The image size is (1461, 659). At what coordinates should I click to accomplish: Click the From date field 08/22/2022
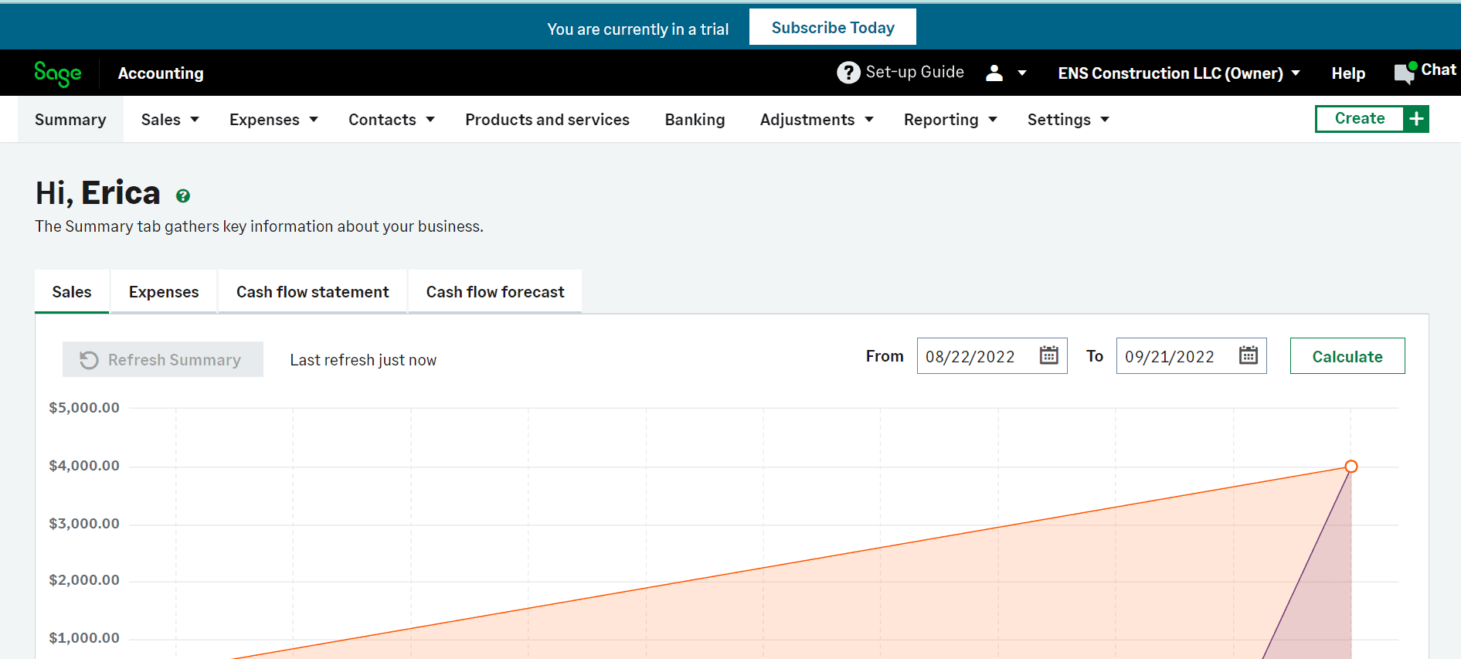click(992, 356)
